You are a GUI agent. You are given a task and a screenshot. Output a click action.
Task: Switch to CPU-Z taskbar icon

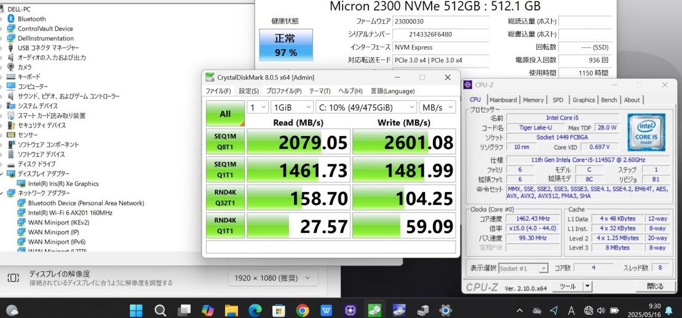350,310
